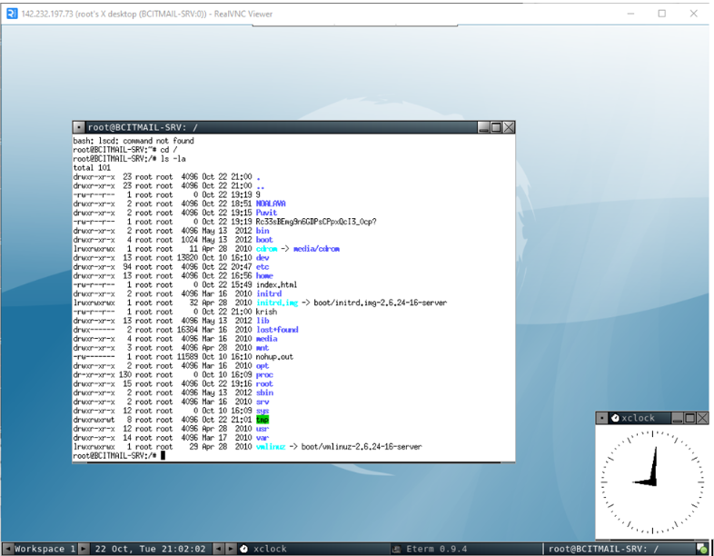714x556 pixels.
Task: Open the xclock window menu dot button
Action: 602,418
